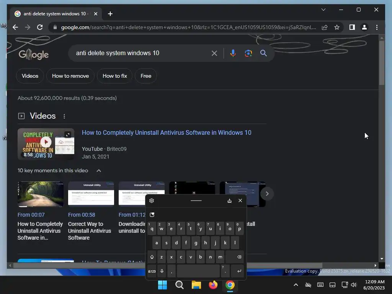Image resolution: width=392 pixels, height=294 pixels.
Task: Open volume control in system tray
Action: pos(353,285)
